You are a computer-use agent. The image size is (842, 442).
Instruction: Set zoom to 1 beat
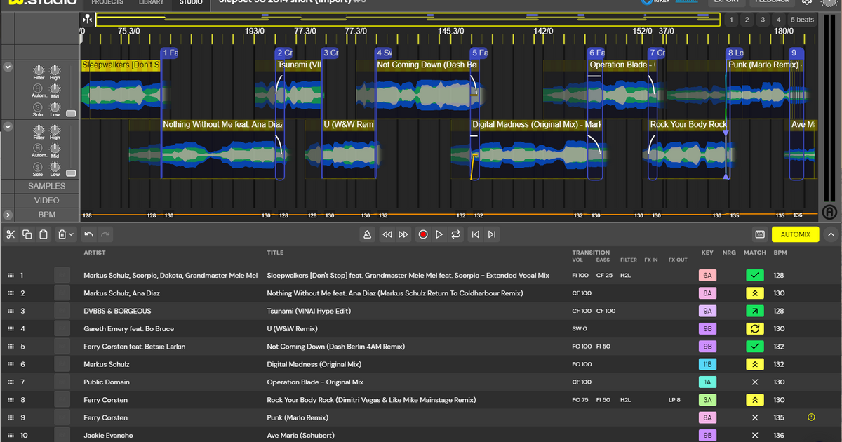731,20
